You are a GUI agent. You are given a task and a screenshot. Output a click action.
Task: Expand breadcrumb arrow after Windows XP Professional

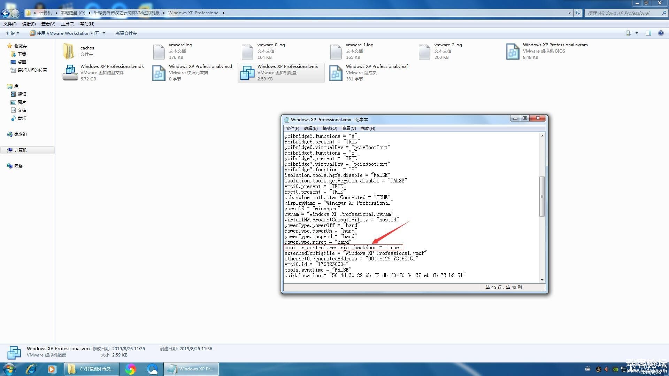[224, 13]
